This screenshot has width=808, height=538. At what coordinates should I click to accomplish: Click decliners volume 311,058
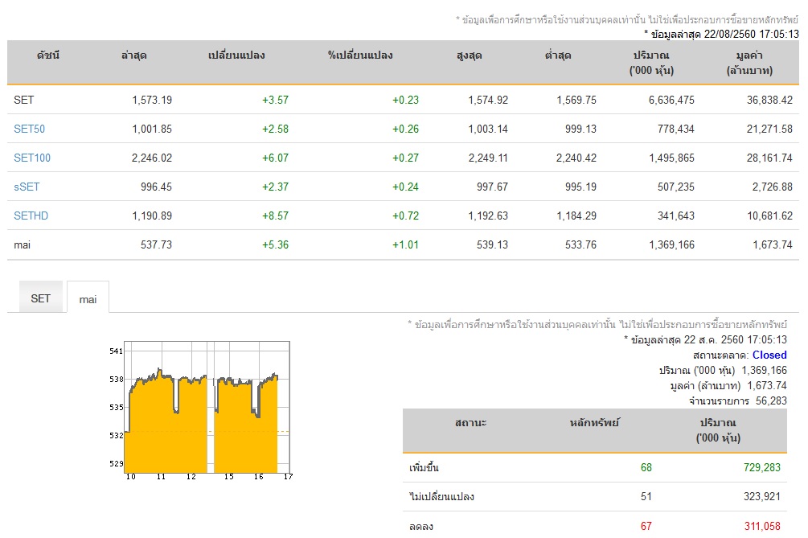point(762,526)
